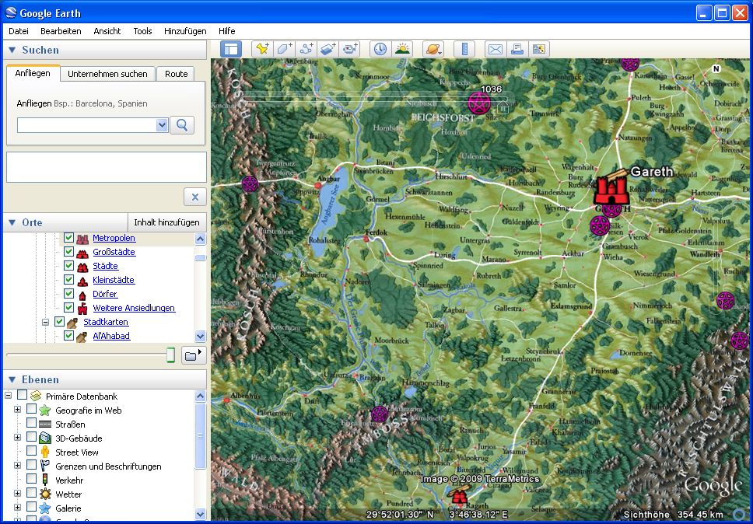Toggle the sidebar panel button

231,49
